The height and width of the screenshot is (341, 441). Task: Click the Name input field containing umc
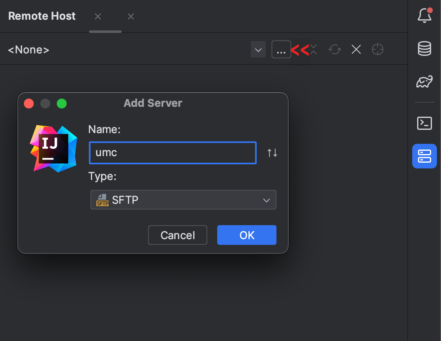173,153
